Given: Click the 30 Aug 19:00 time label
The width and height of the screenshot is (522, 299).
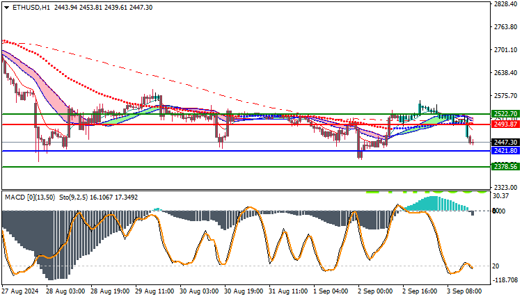Looking at the screenshot, I should click(244, 291).
